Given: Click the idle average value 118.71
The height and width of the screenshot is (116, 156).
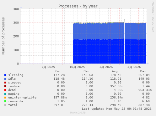Looking at the screenshot, I should [116, 79].
